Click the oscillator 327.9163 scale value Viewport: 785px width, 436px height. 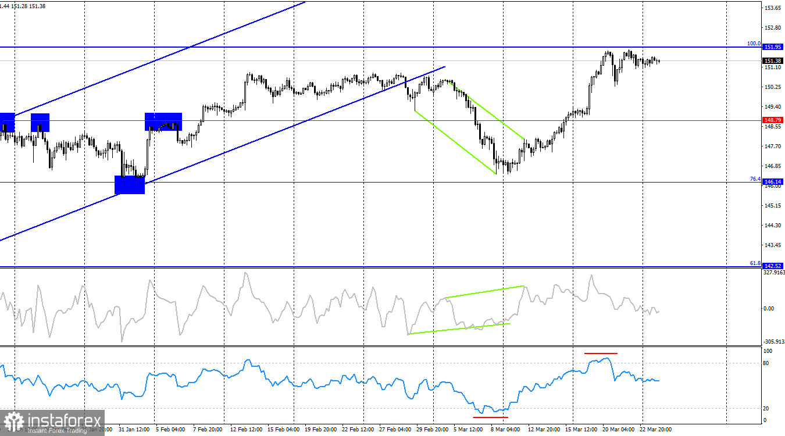tap(773, 271)
